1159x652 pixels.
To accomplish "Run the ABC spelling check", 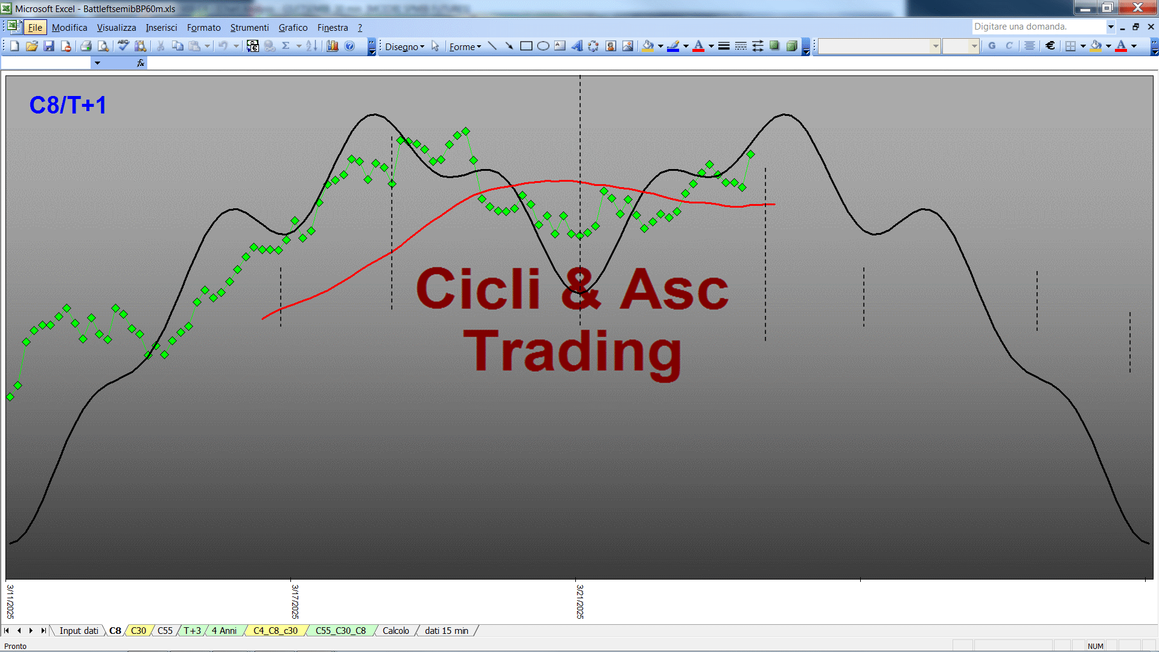I will (x=123, y=46).
